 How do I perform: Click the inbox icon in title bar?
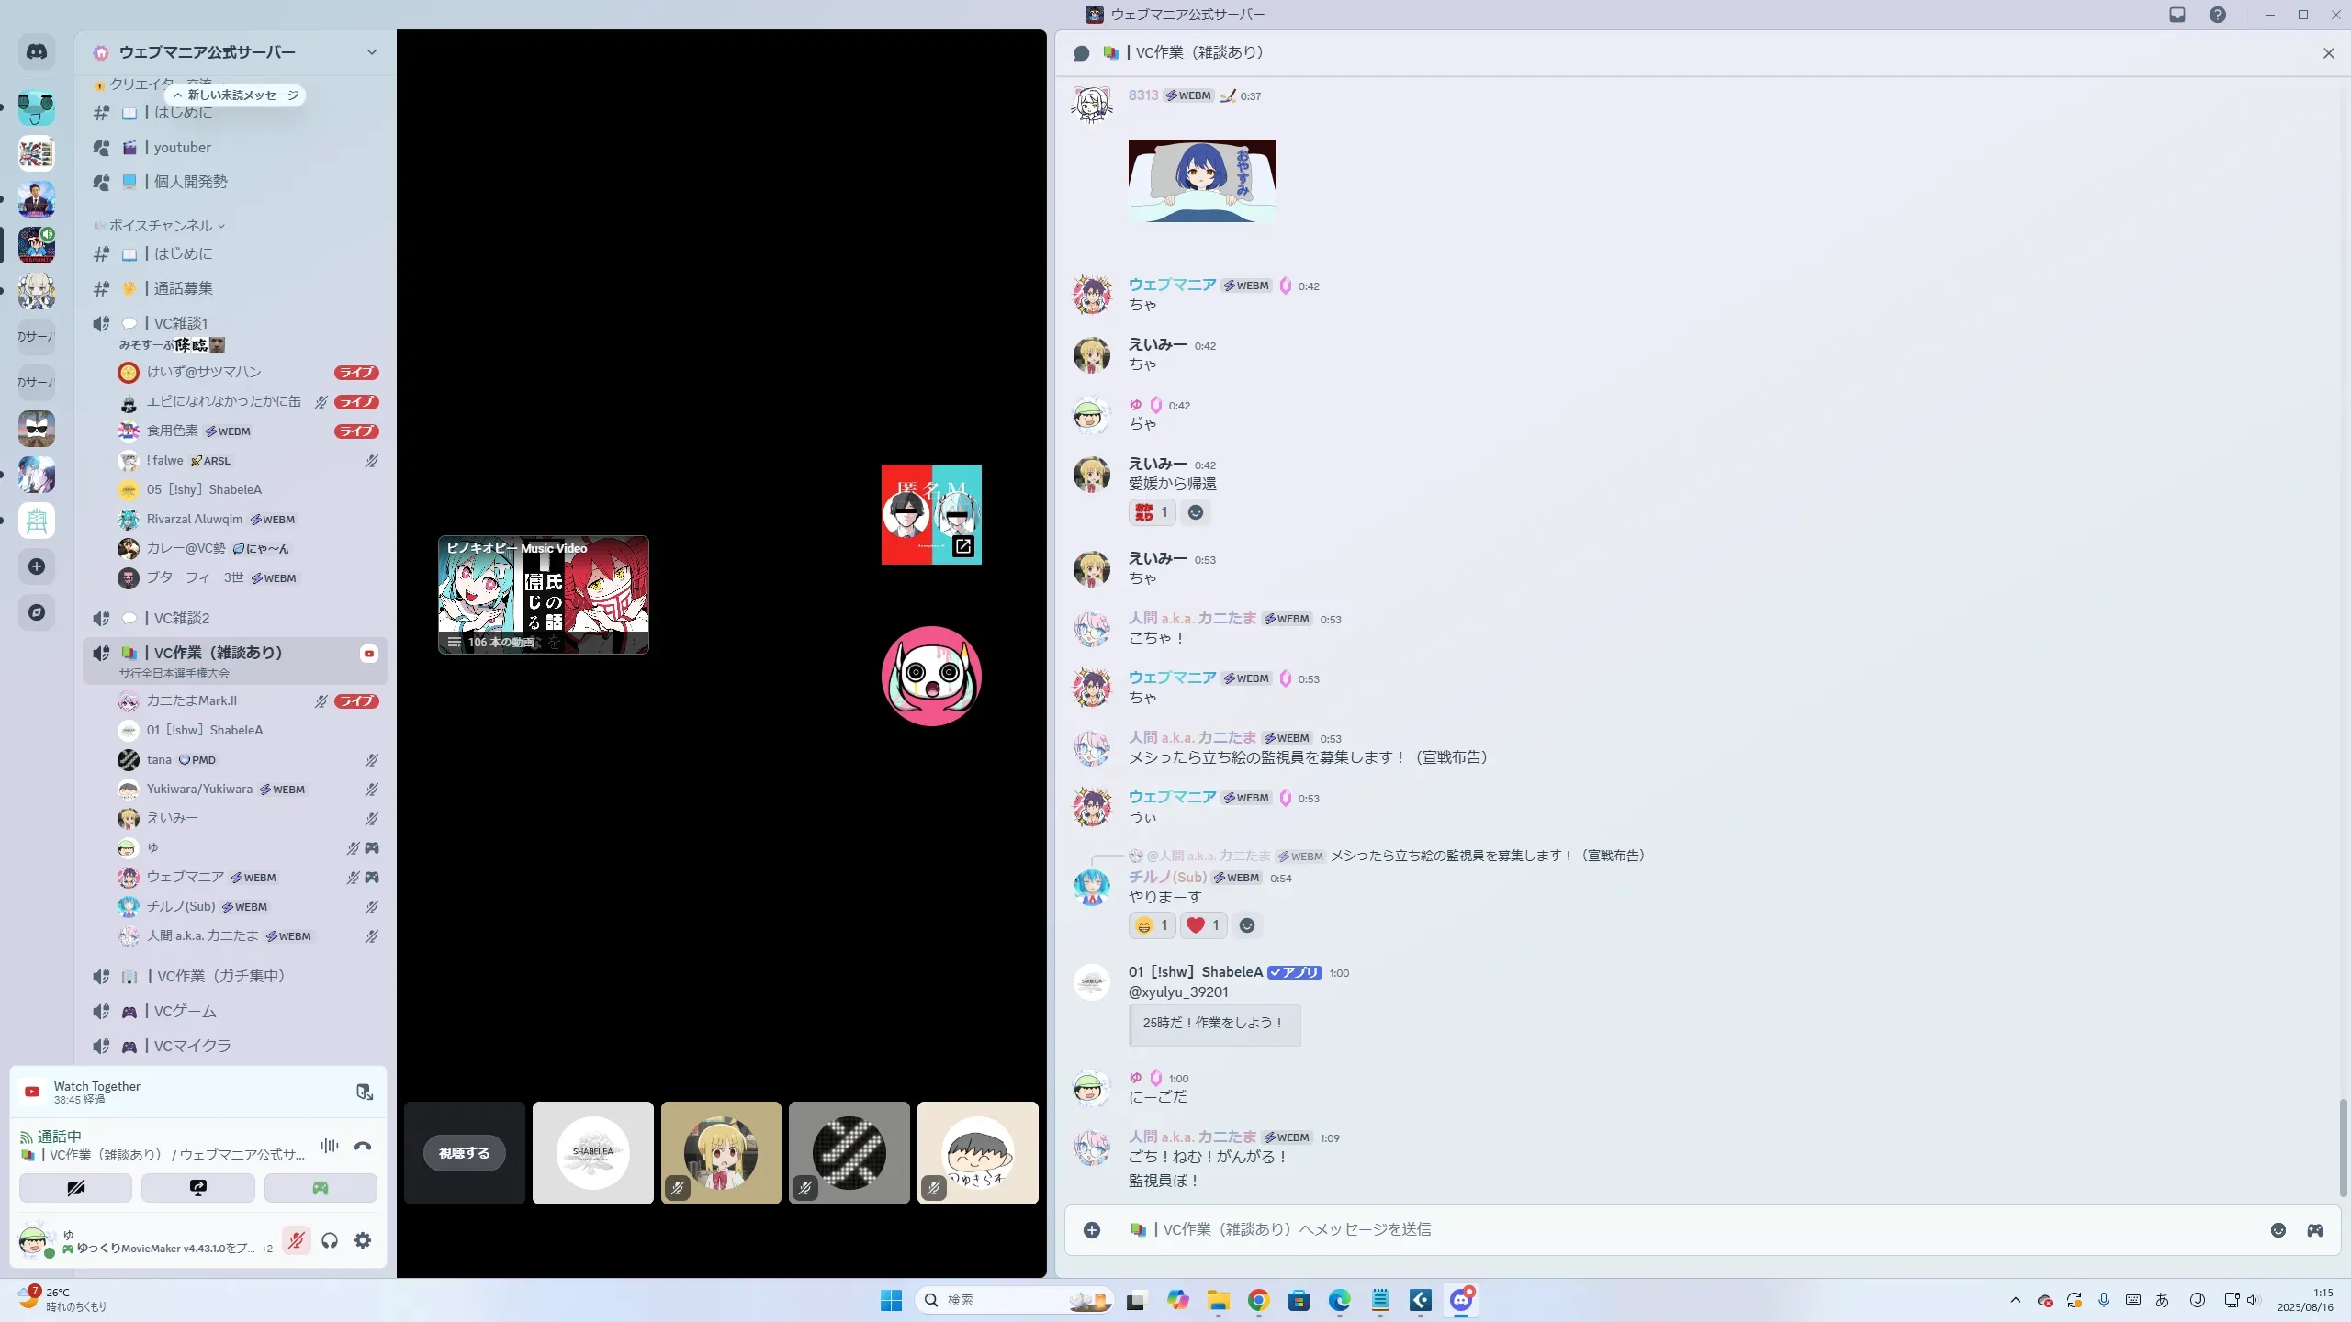point(2177,15)
